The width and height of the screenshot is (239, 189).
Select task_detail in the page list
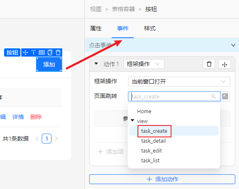[x=153, y=141]
